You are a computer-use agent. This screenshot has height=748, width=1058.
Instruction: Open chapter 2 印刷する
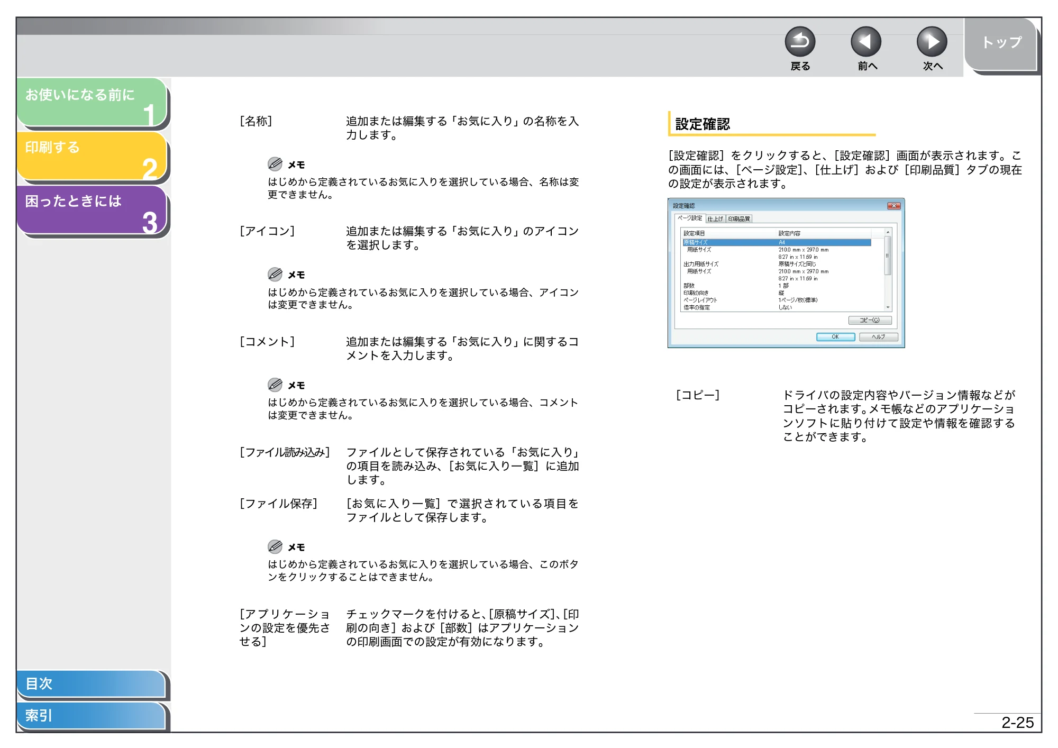pos(92,157)
